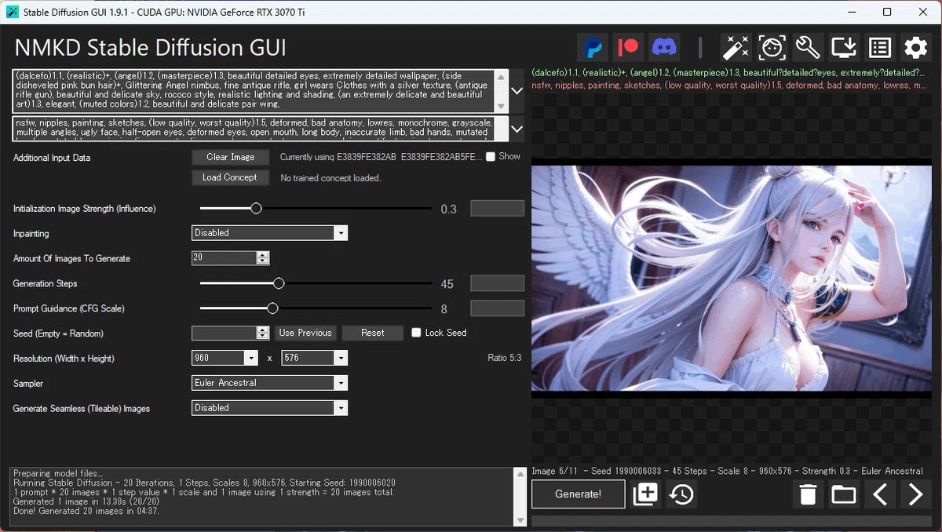942x532 pixels.
Task: Open the Patreon link icon
Action: 629,48
